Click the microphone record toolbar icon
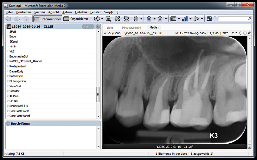The width and height of the screenshot is (257, 160). [136, 19]
